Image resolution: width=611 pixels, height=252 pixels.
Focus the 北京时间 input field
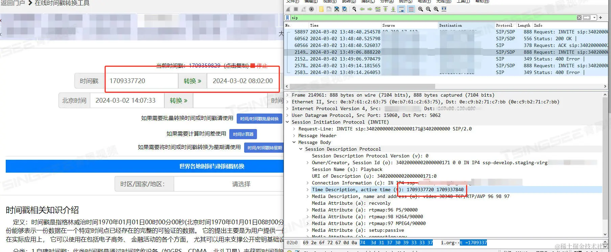[x=127, y=101]
